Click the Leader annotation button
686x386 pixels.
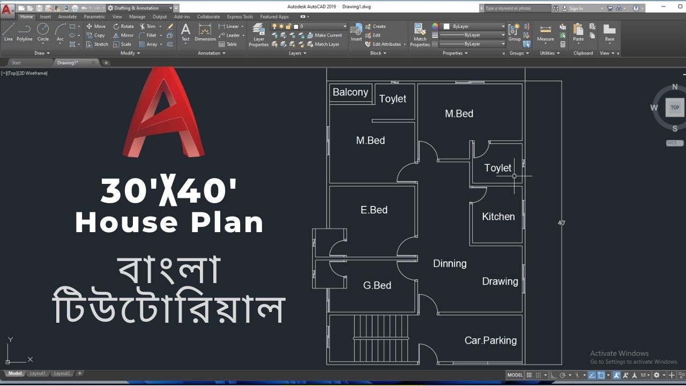[232, 35]
